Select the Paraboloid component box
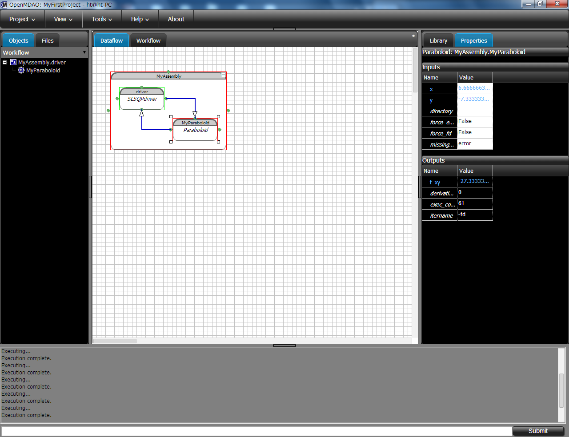The height and width of the screenshot is (437, 569). coord(195,130)
